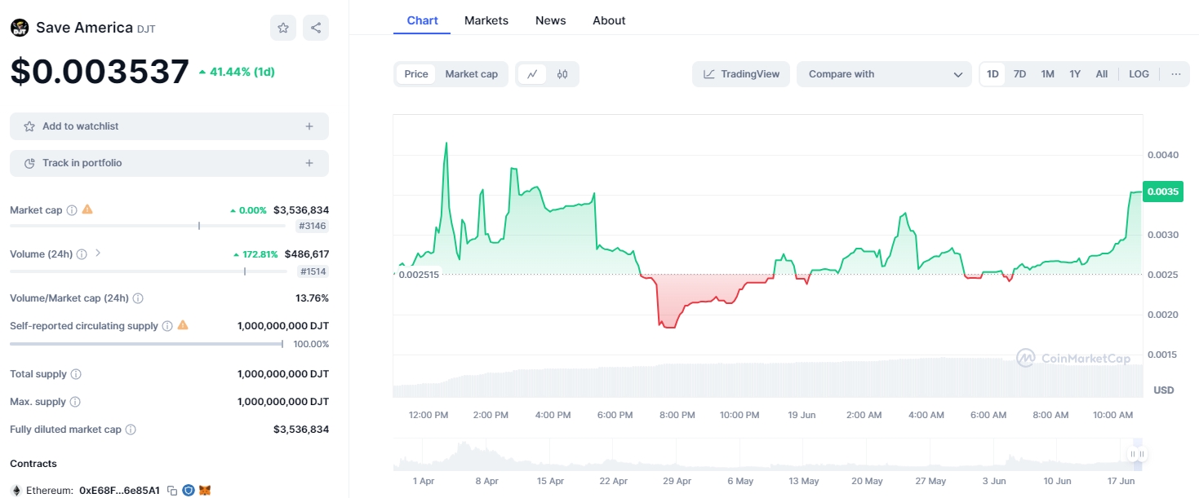1199x498 pixels.
Task: Grab the chart navigator range handle
Action: tap(1138, 454)
